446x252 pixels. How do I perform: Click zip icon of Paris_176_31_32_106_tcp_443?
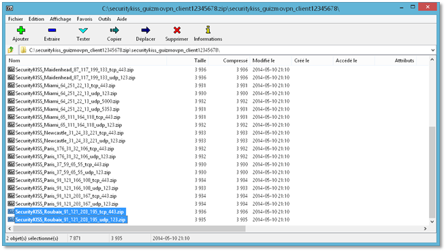pos(11,149)
